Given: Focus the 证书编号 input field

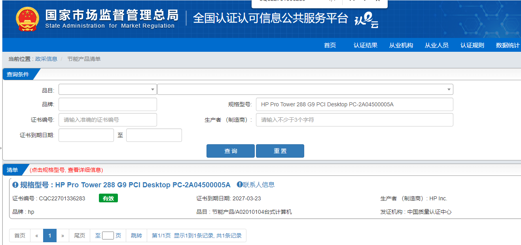Looking at the screenshot, I should coord(108,120).
